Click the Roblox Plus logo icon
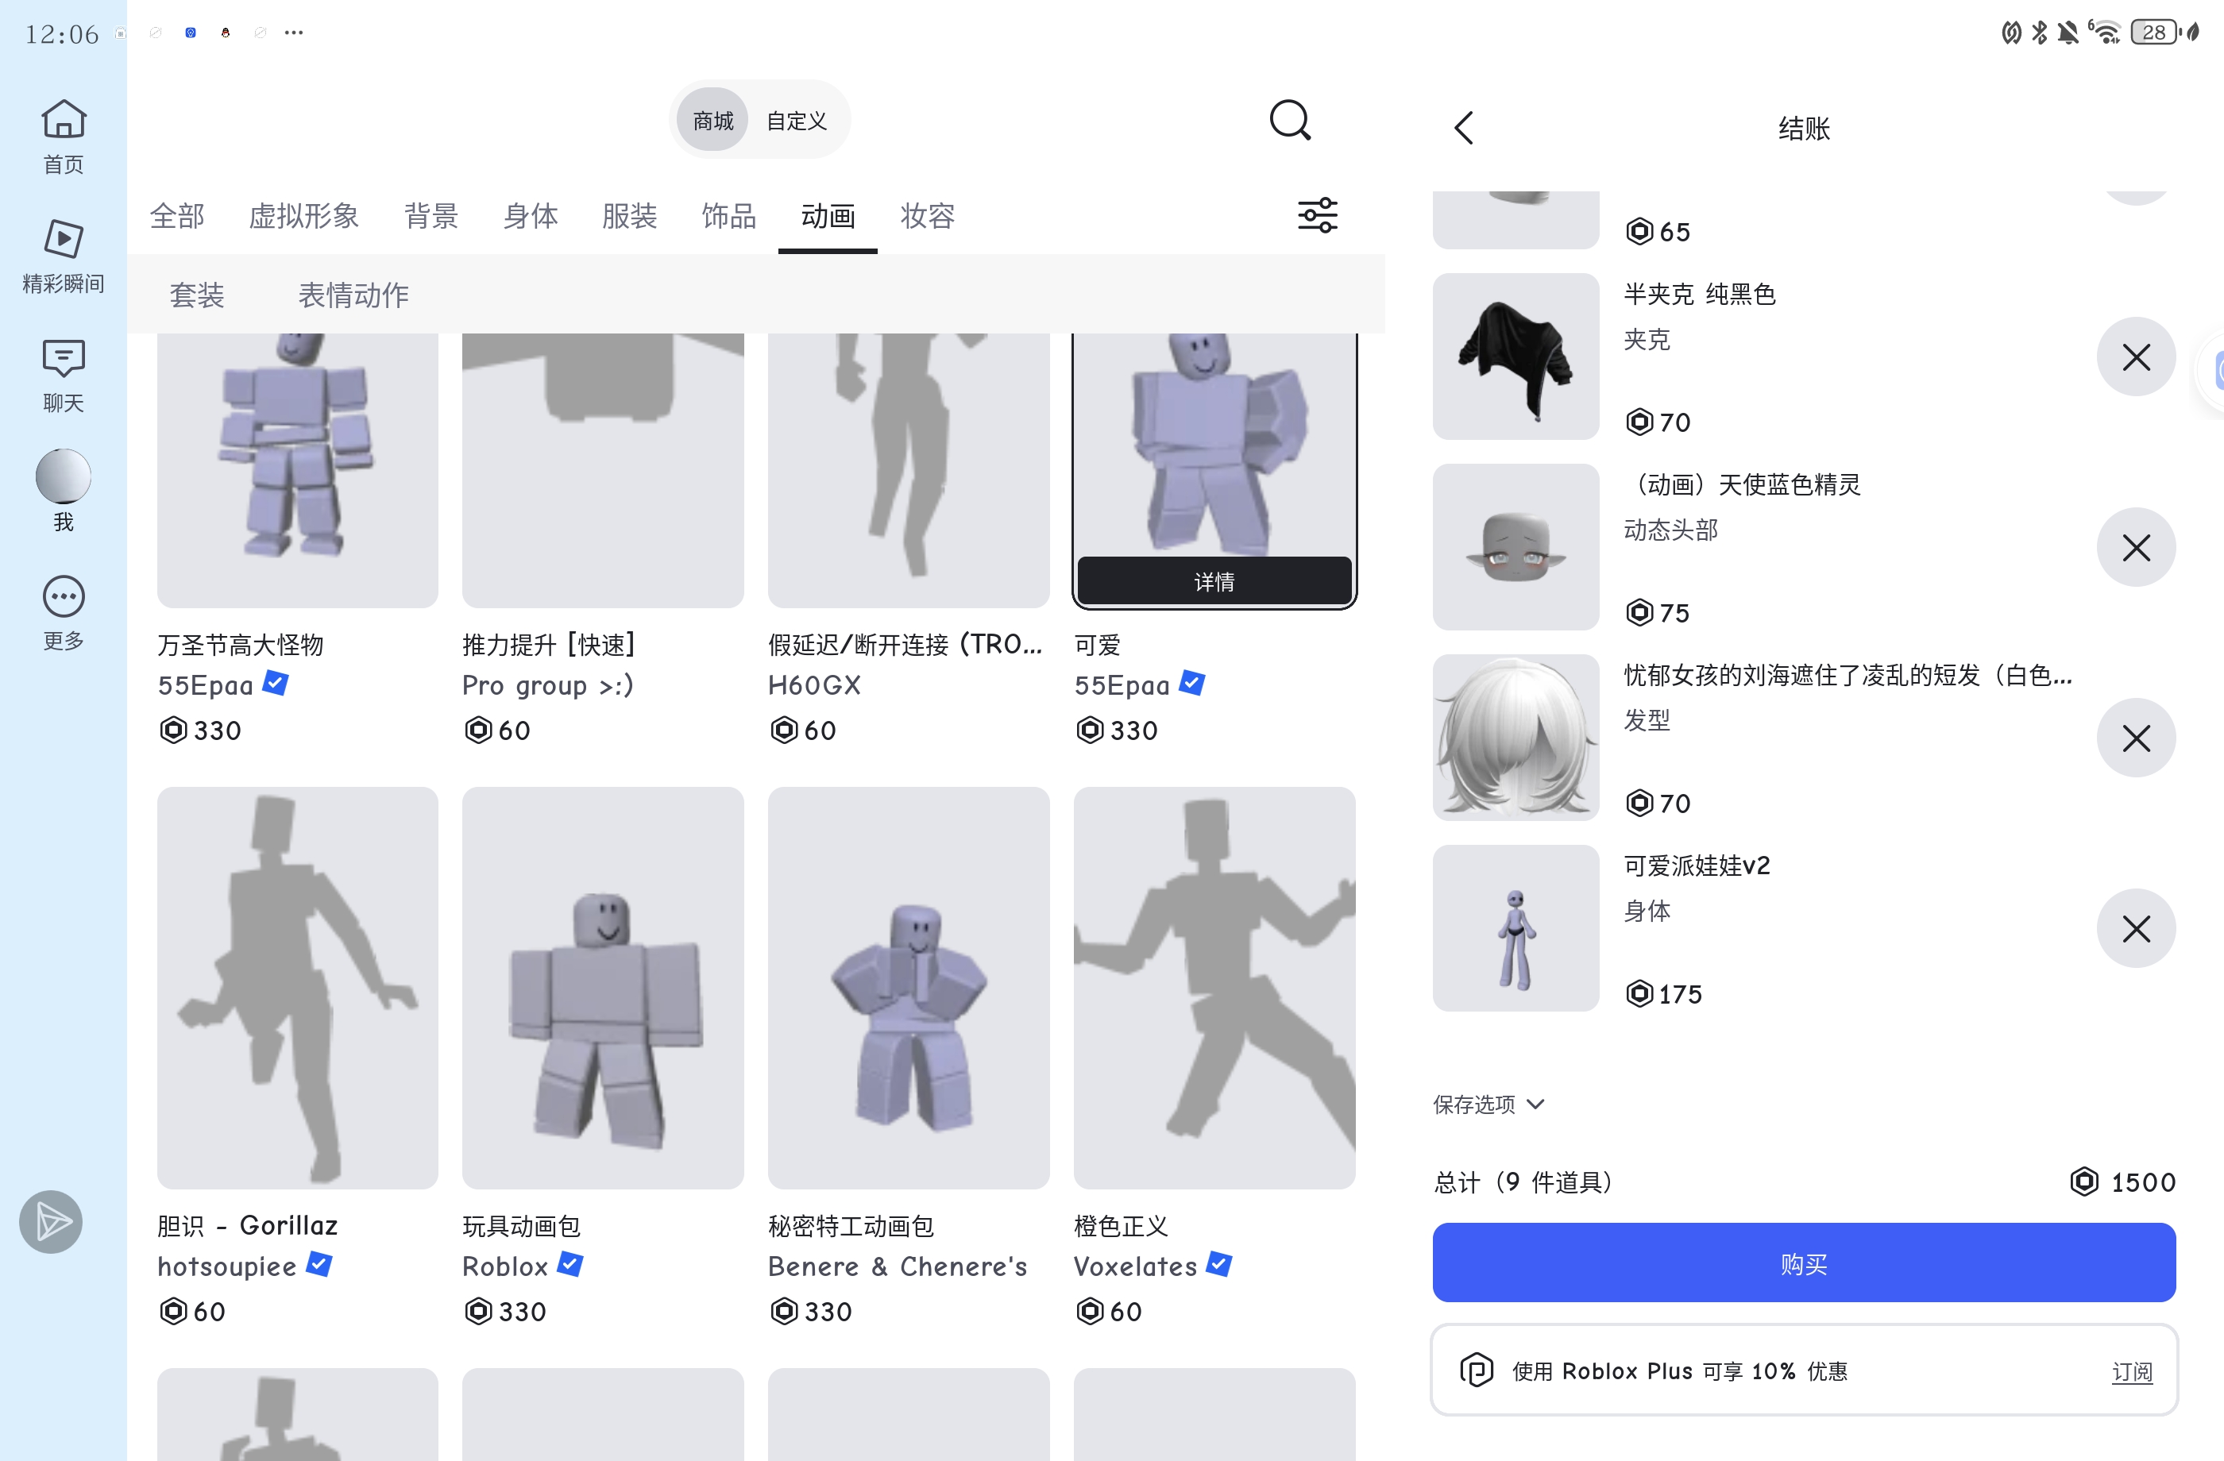2224x1461 pixels. click(1477, 1370)
